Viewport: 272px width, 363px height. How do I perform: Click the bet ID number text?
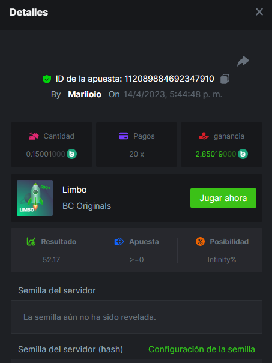[169, 79]
